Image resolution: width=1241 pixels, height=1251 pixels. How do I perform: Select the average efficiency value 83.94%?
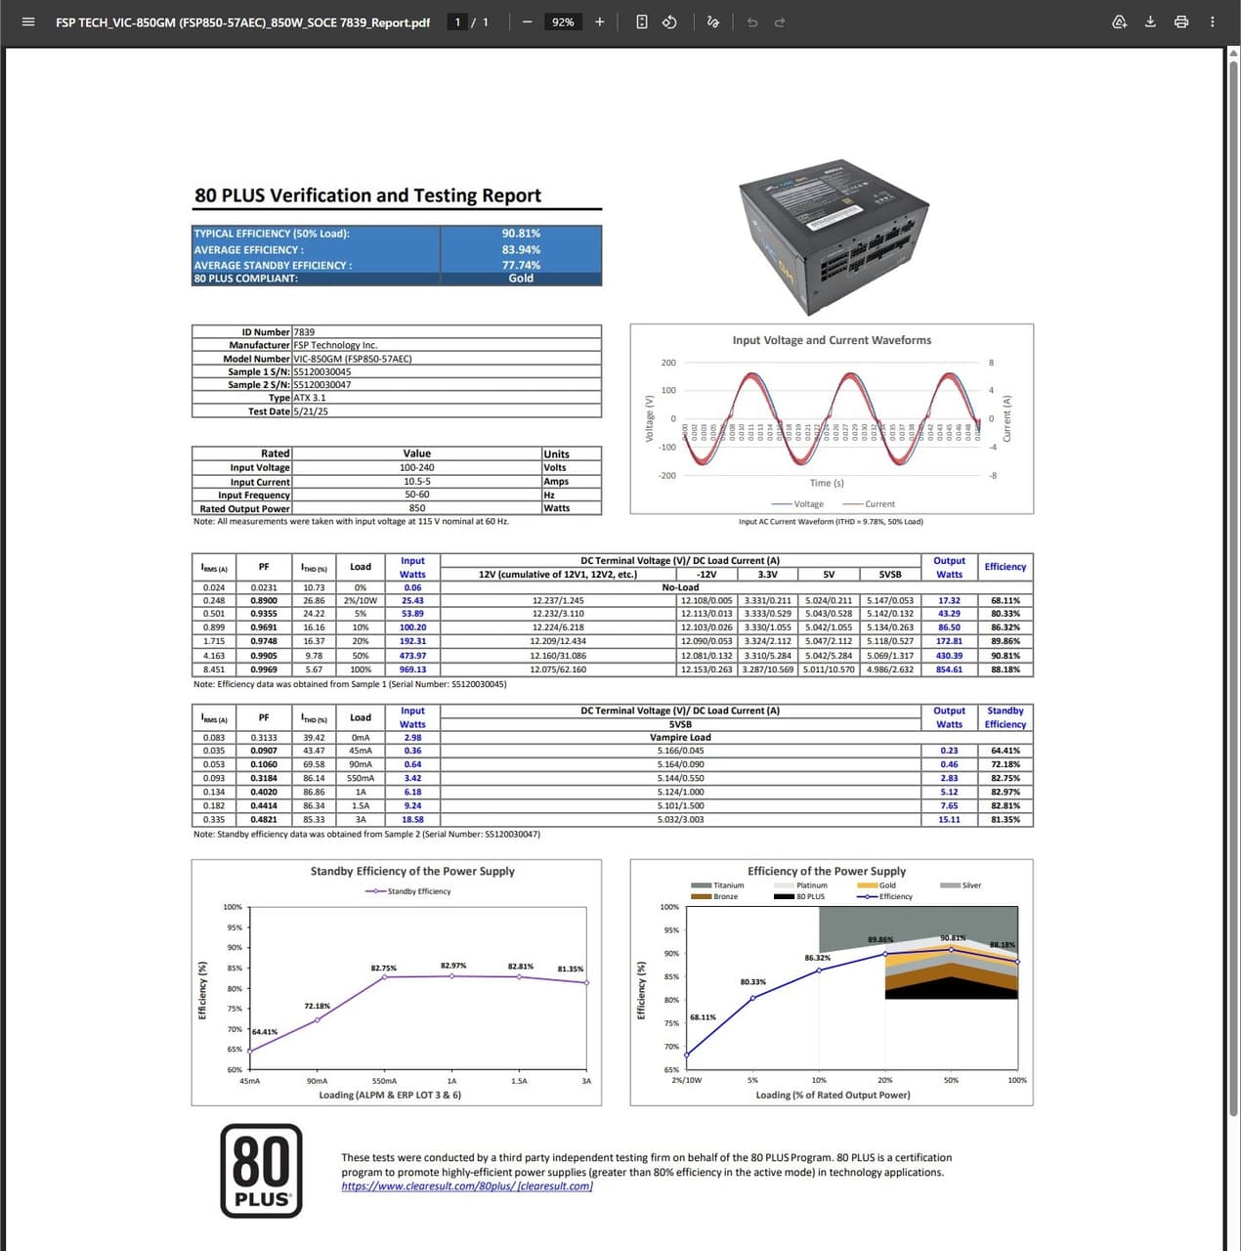coord(521,249)
